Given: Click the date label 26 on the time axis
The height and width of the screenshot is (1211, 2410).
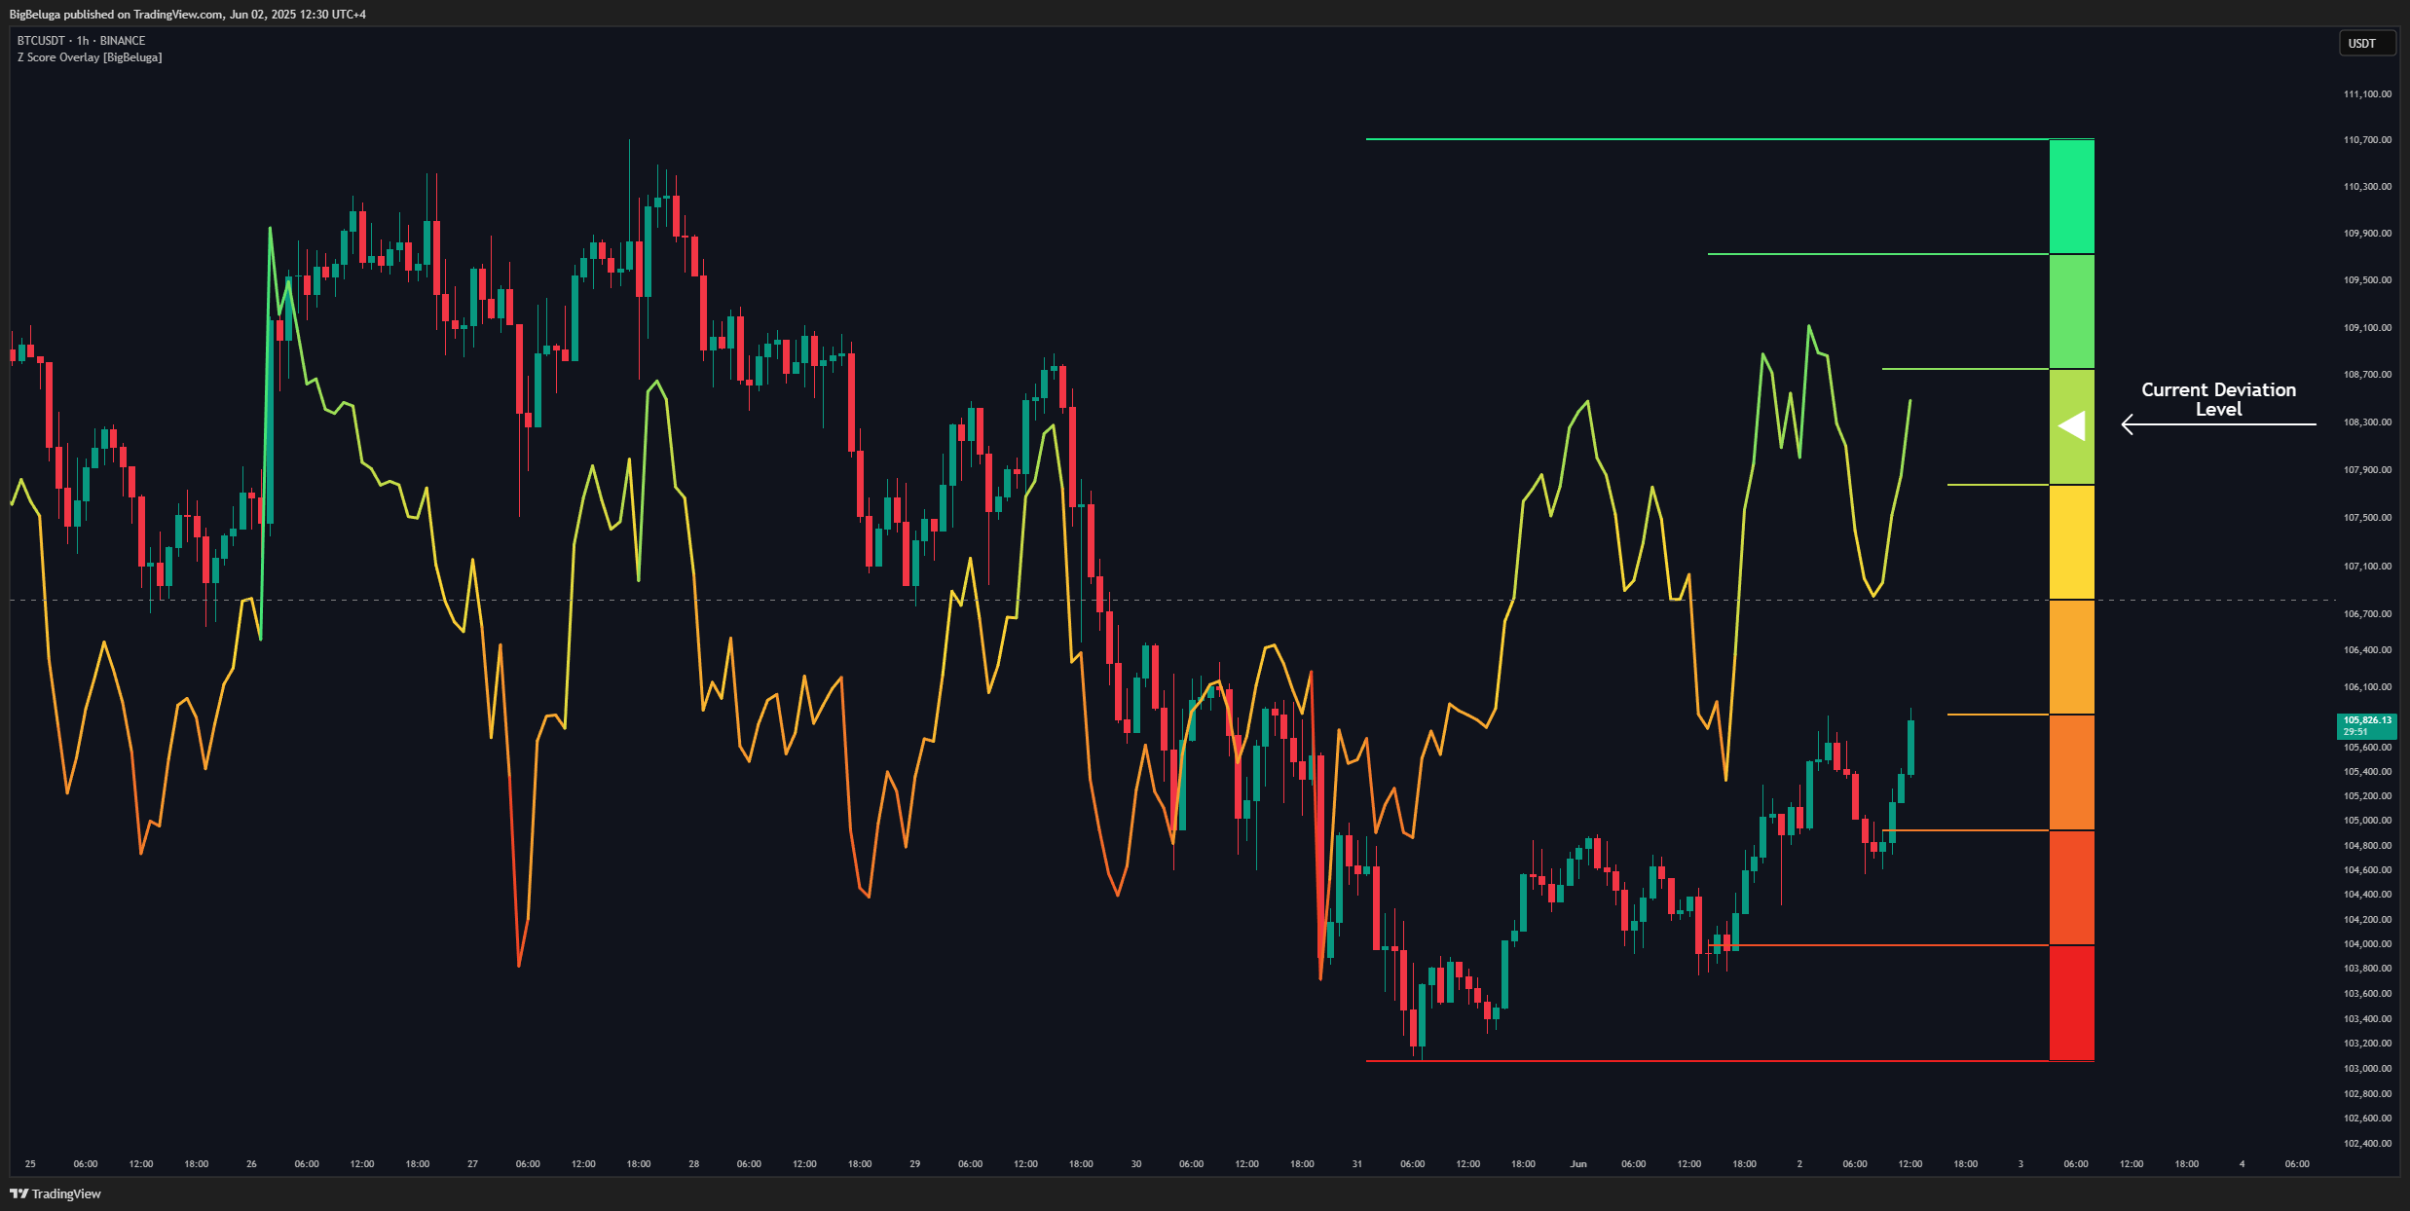Looking at the screenshot, I should (251, 1164).
